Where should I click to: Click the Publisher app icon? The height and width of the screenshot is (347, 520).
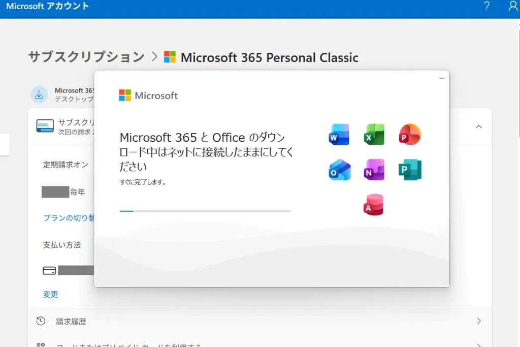click(410, 170)
